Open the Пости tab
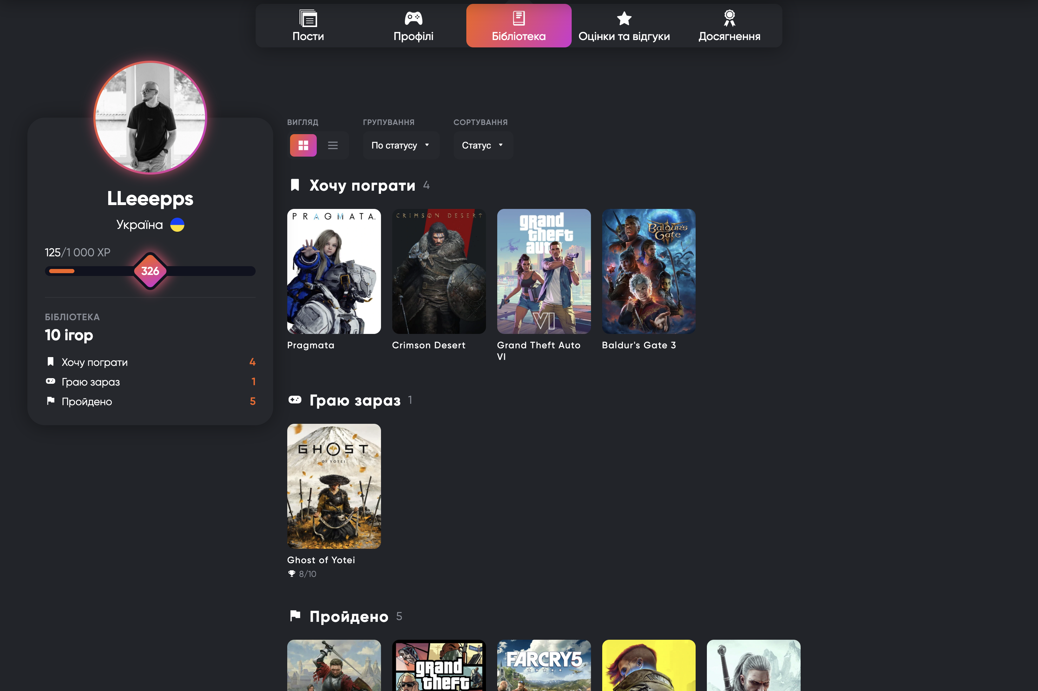The width and height of the screenshot is (1038, 691). click(x=308, y=26)
